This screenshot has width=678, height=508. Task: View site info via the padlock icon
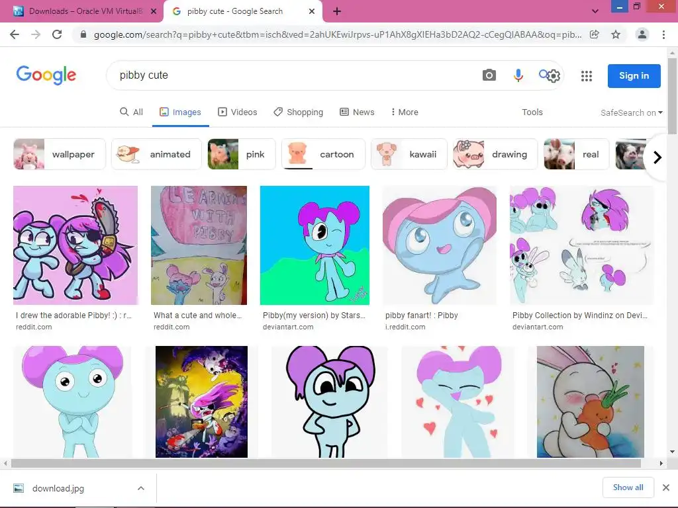[x=83, y=34]
